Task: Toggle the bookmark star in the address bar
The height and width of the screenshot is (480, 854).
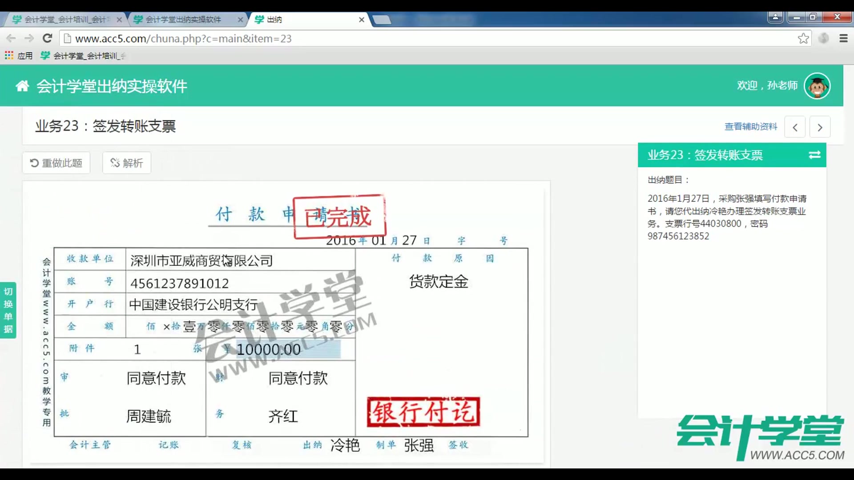Action: click(803, 38)
